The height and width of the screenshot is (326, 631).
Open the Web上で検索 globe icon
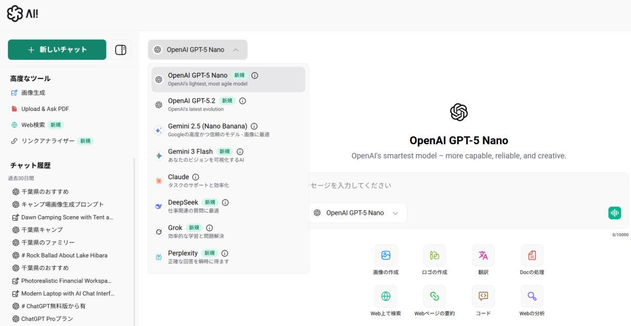pyautogui.click(x=385, y=296)
